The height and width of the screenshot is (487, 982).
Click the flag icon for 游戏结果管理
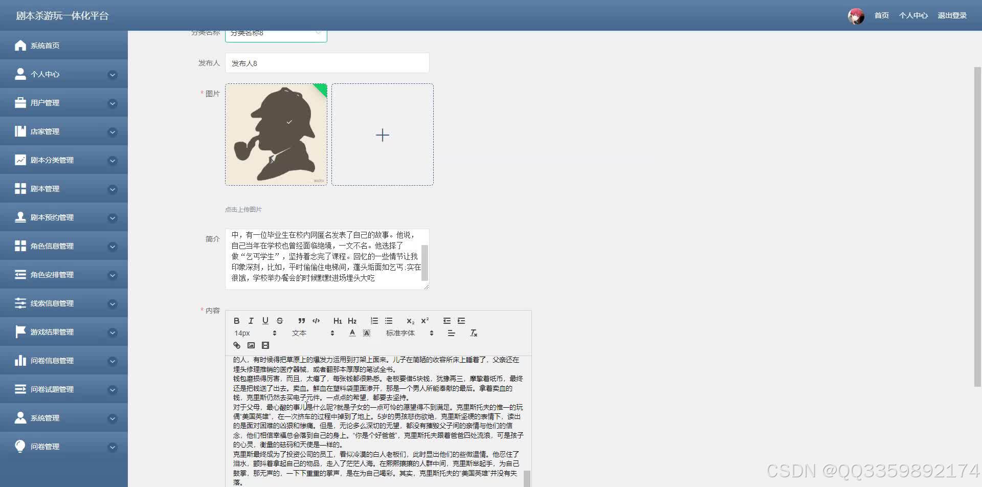click(20, 331)
